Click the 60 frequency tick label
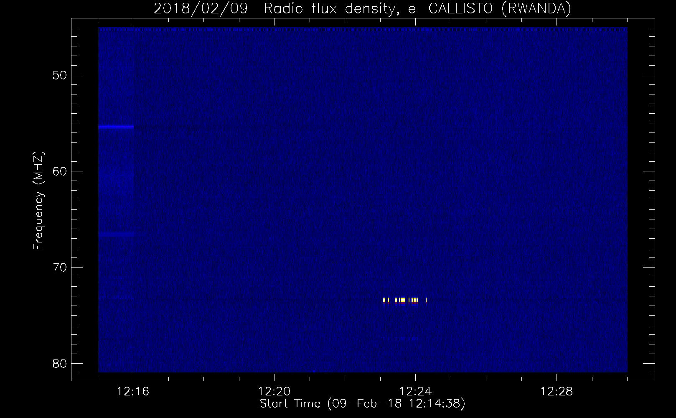The image size is (676, 418). [x=61, y=171]
